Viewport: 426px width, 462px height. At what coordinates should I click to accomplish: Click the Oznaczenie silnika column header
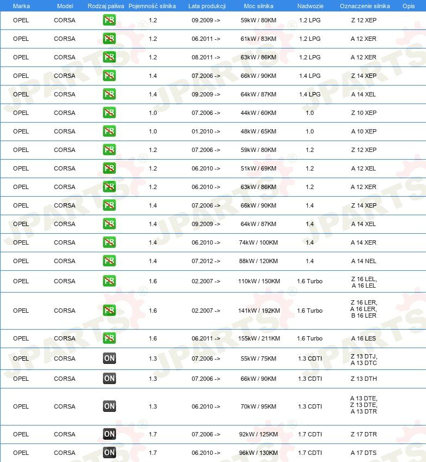(365, 6)
